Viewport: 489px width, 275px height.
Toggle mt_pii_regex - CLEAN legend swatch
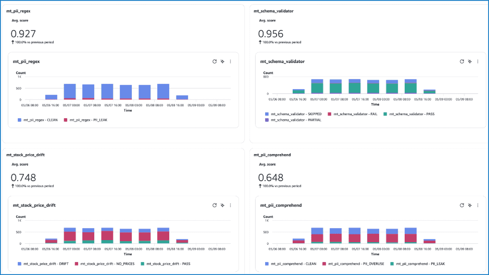pyautogui.click(x=19, y=120)
